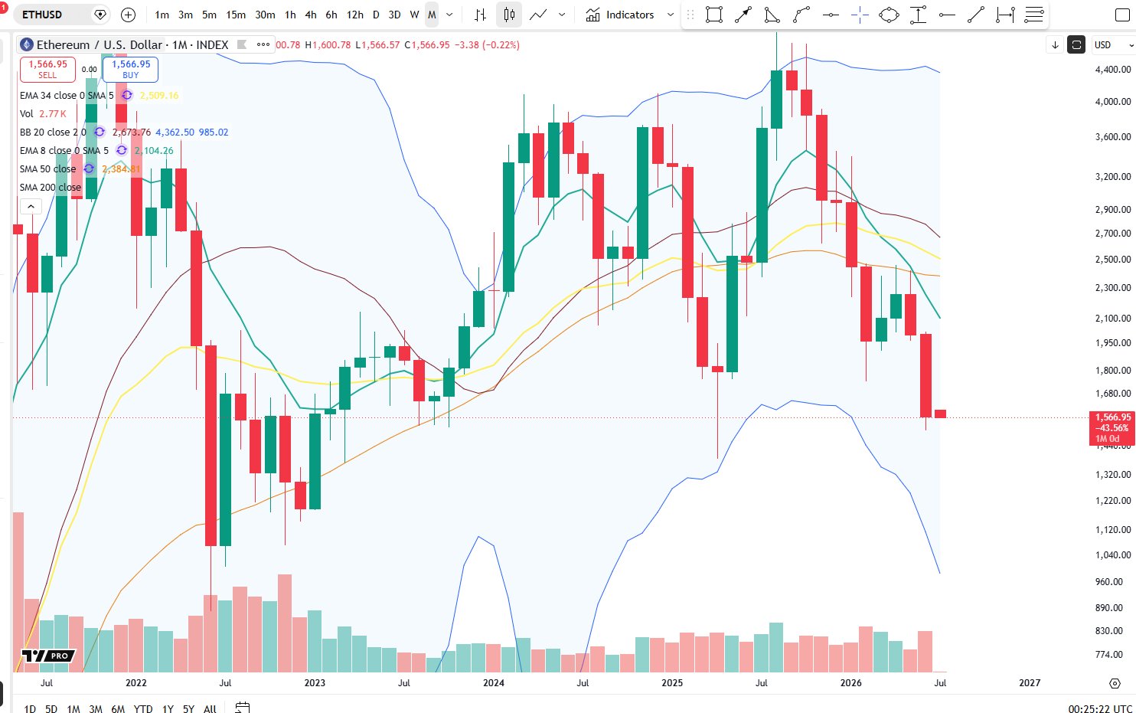Switch to the W weekly interval
The width and height of the screenshot is (1136, 713).
(x=414, y=15)
